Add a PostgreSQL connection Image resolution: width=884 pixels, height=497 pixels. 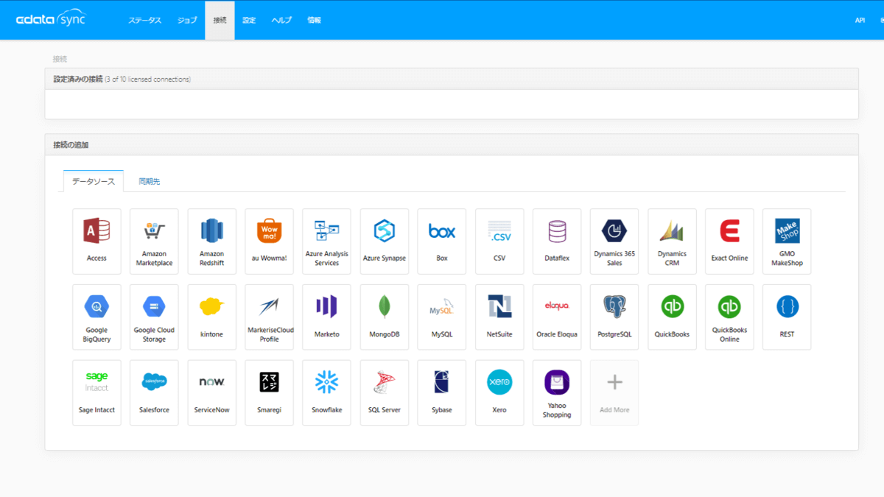coord(614,317)
